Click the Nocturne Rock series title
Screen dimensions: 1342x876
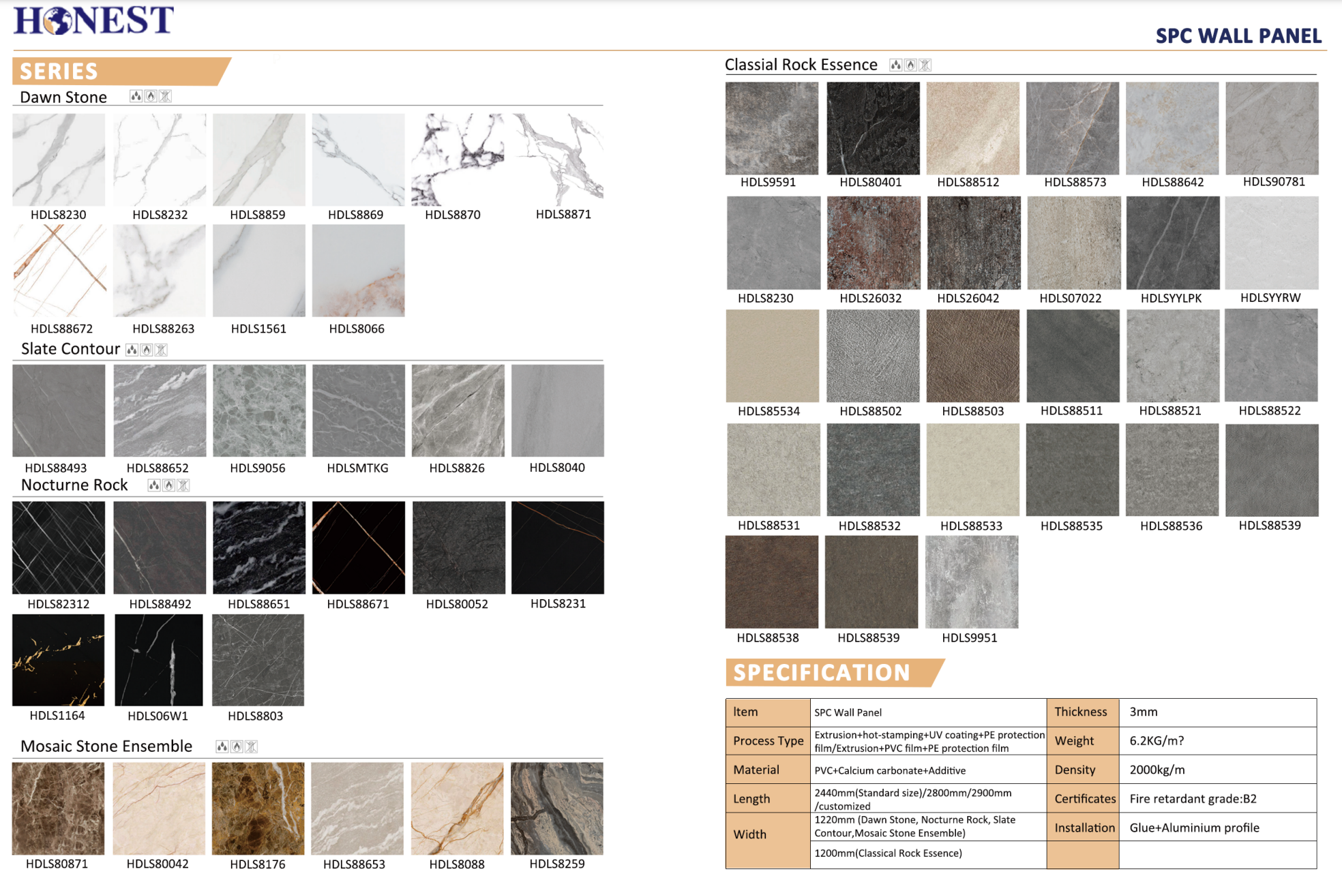click(x=74, y=485)
